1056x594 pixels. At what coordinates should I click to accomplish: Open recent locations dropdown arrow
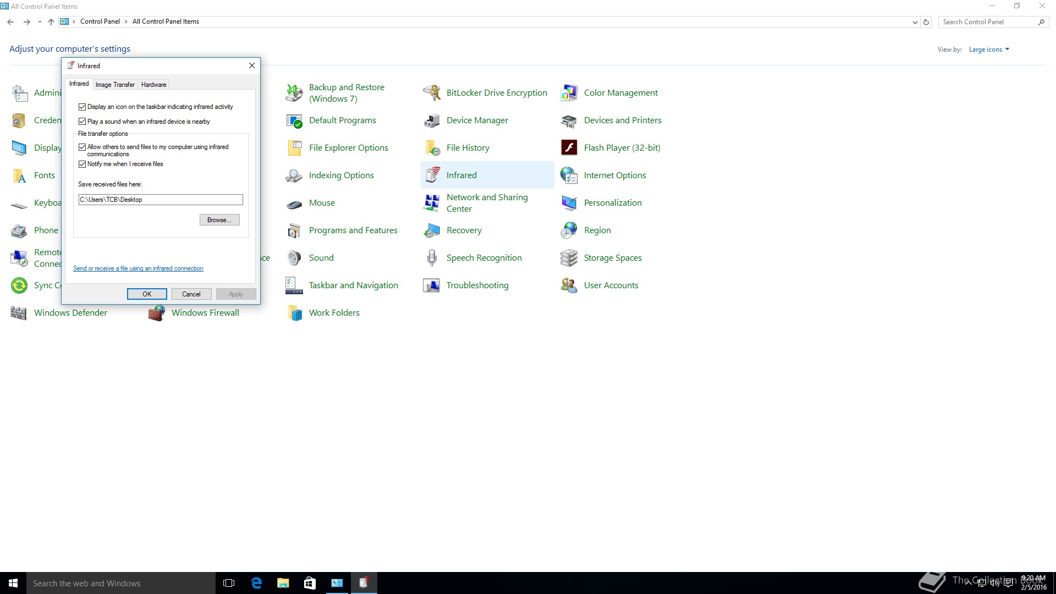40,22
